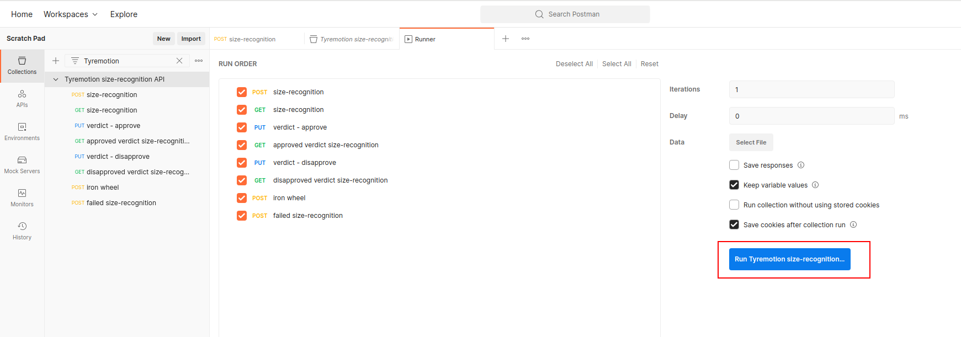Image resolution: width=961 pixels, height=337 pixels.
Task: Go to the Explore menu item
Action: coord(124,14)
